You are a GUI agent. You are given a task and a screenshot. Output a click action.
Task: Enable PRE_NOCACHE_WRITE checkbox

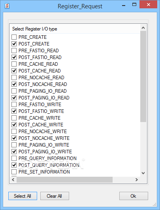coord(14,132)
